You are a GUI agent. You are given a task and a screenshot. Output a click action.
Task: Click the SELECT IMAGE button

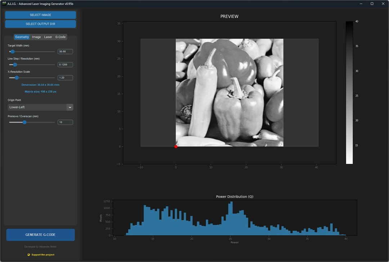coord(40,15)
